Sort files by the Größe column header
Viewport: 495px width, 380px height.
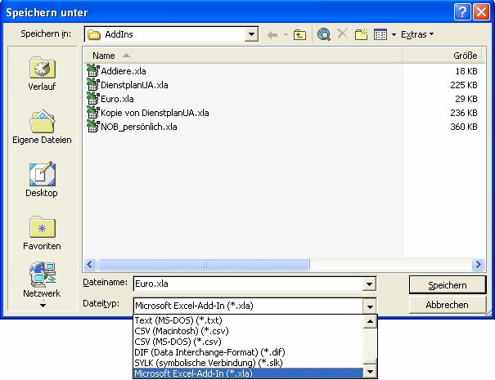[x=442, y=56]
